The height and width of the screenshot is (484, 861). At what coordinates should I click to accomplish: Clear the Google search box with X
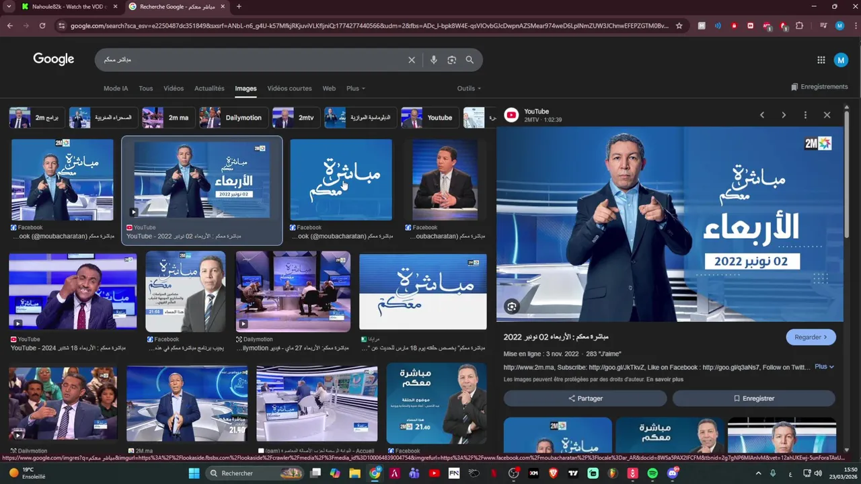[412, 60]
